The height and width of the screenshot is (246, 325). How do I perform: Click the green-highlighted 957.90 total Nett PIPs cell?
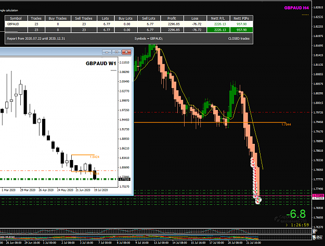tap(241, 30)
